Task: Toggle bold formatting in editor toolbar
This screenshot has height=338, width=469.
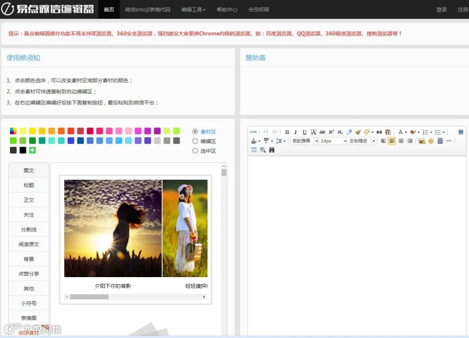Action: click(x=287, y=132)
